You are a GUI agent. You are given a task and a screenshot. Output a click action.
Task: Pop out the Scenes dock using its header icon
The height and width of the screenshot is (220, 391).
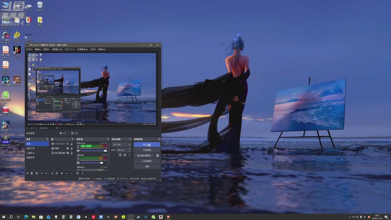47,139
